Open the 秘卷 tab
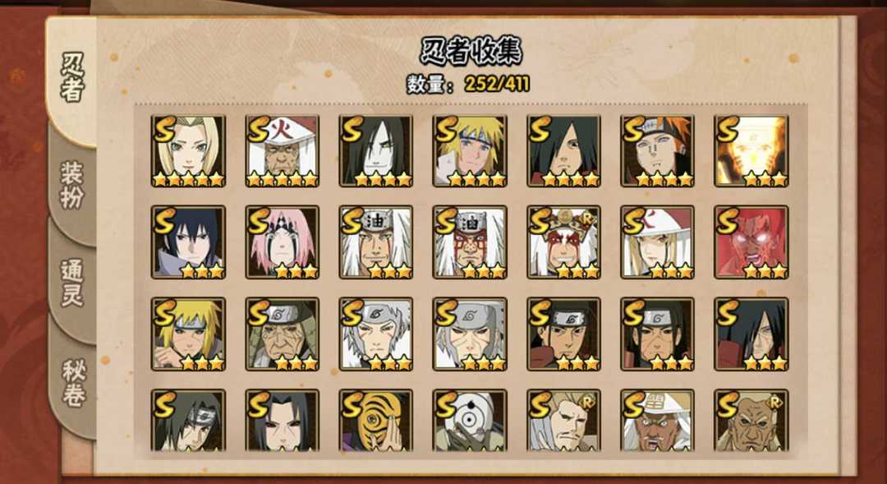This screenshot has width=887, height=484. 72,383
